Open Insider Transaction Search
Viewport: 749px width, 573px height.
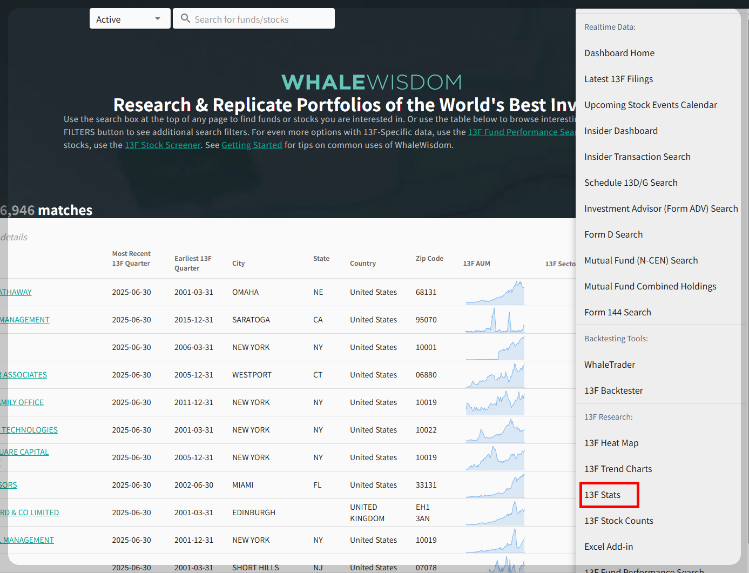[637, 157]
